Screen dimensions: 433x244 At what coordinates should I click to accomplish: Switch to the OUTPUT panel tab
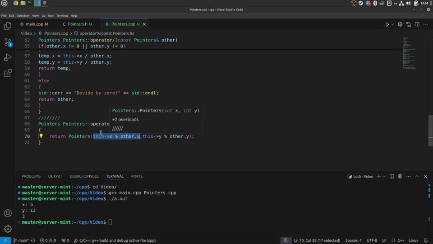55,176
